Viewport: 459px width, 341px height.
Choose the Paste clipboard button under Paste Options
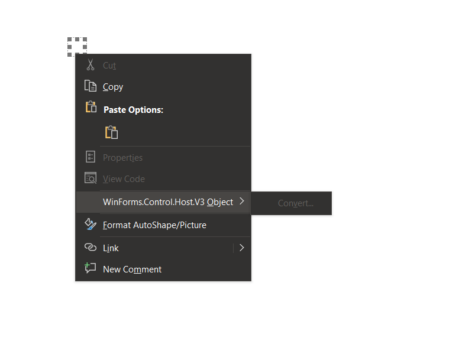(112, 132)
